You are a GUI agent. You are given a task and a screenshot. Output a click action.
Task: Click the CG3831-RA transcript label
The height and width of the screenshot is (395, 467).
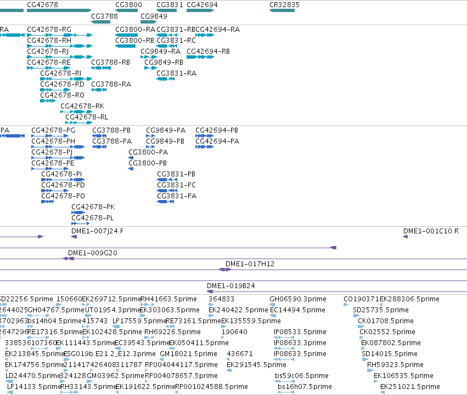coord(177,73)
